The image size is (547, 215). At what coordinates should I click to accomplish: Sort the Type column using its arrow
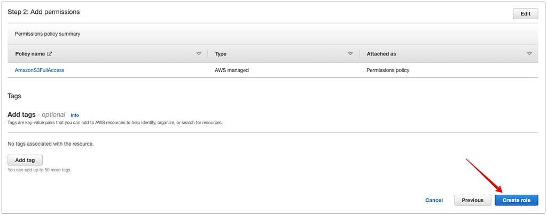(350, 54)
